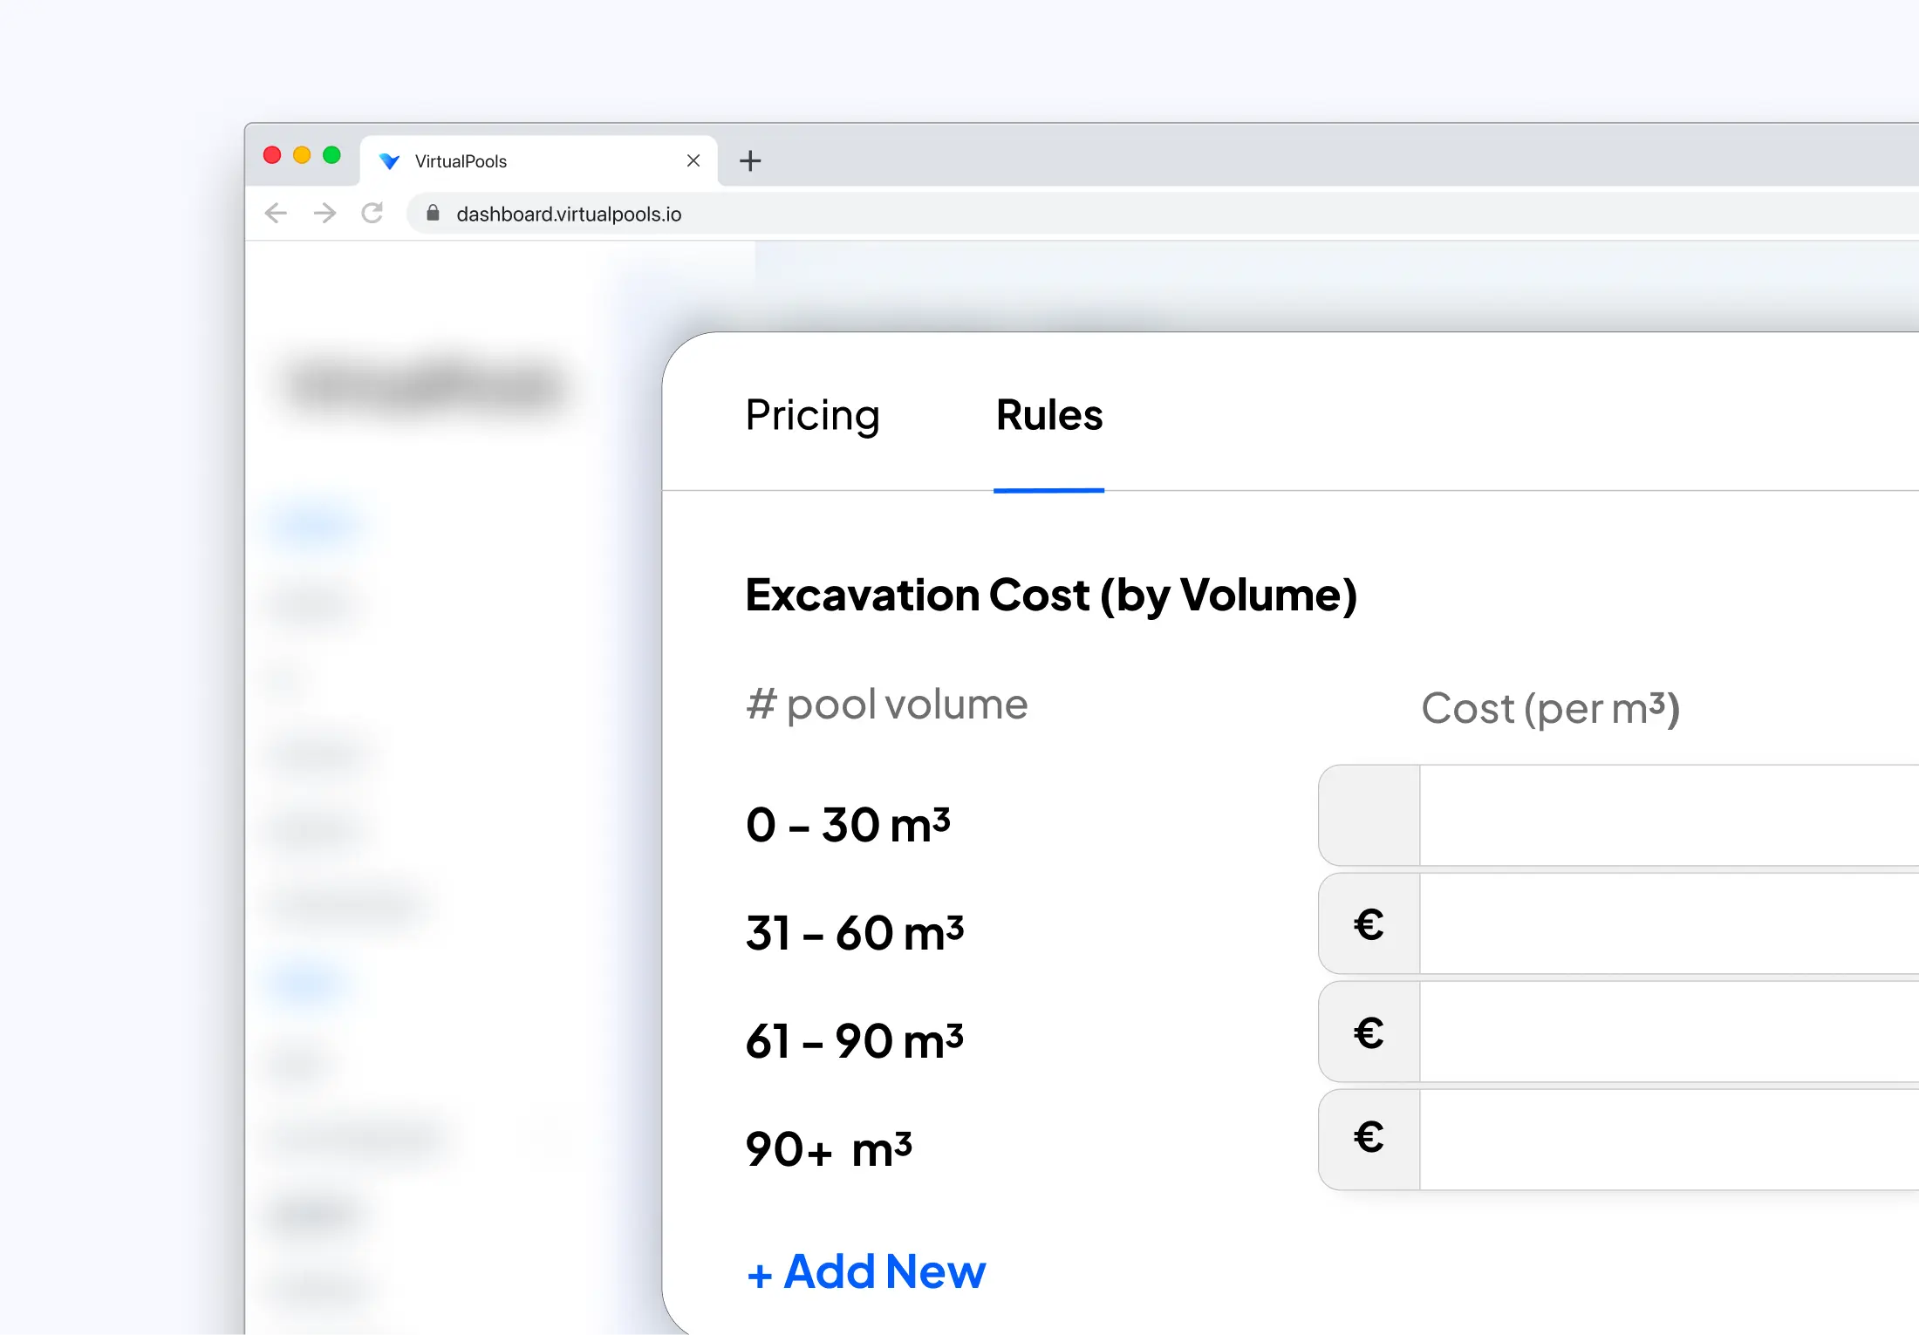Focus the cost field for 61 – 90 m³
Screen dimensions: 1919x1335
point(1670,1032)
